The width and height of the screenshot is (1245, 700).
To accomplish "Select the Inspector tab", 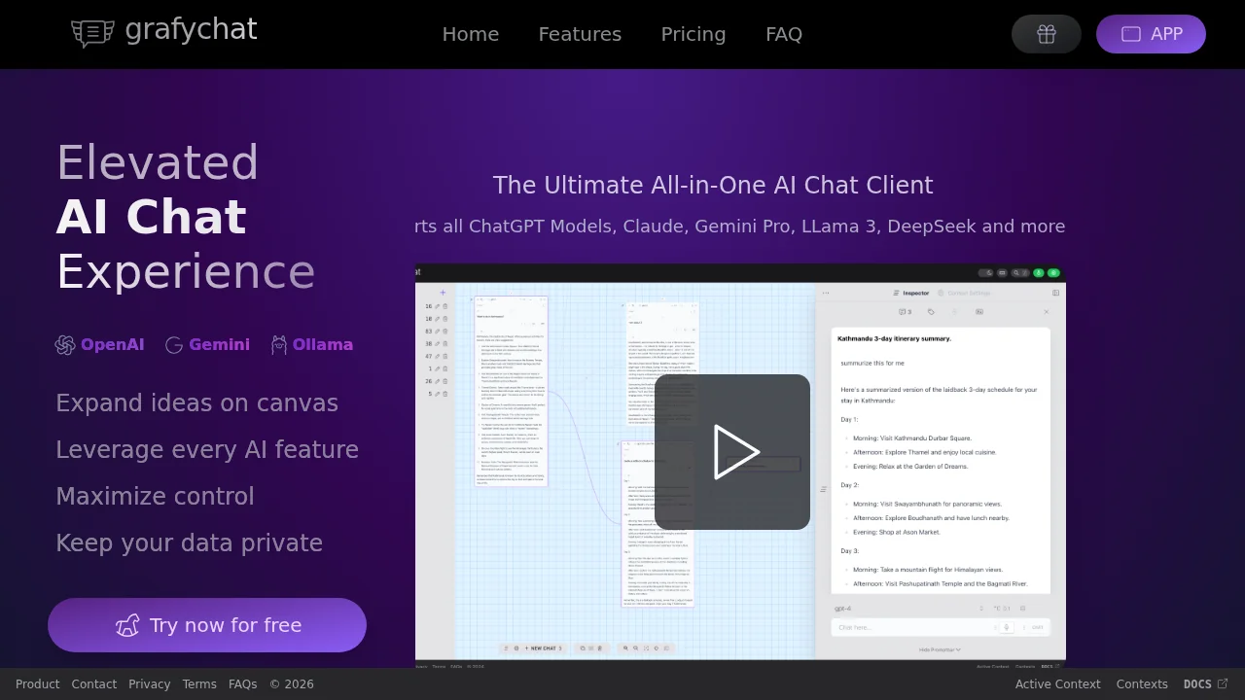I will pyautogui.click(x=917, y=293).
